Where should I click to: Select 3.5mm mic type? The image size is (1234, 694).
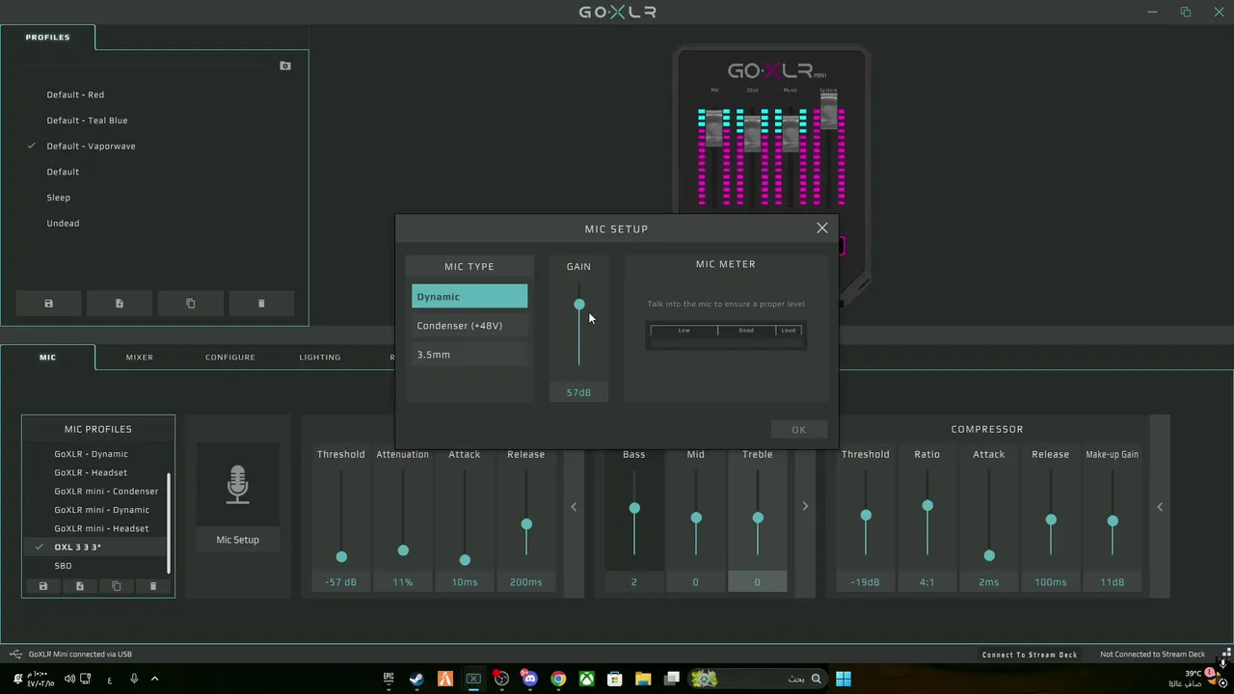coord(469,355)
